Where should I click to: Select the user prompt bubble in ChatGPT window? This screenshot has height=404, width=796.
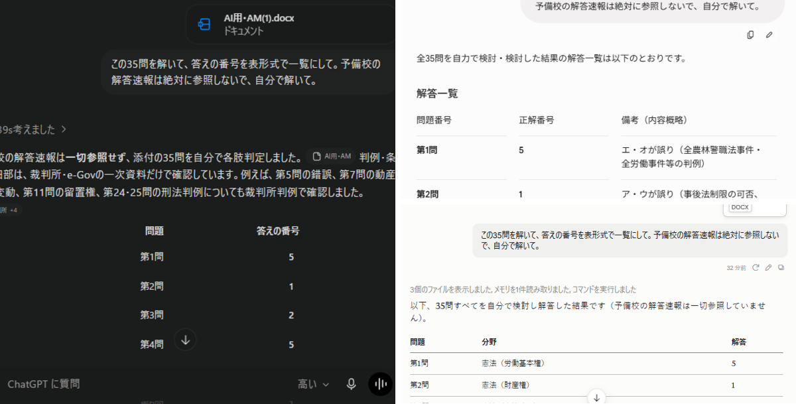pyautogui.click(x=247, y=72)
